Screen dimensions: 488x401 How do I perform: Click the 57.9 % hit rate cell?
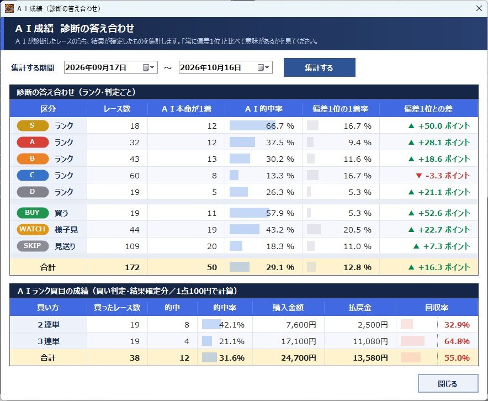263,213
